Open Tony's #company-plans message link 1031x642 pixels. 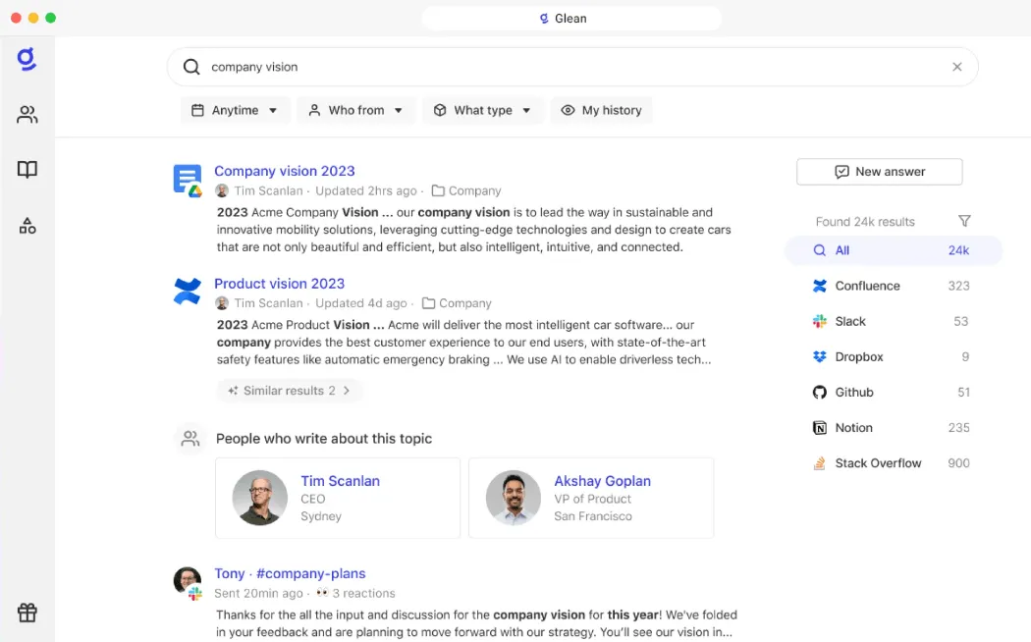click(x=290, y=573)
